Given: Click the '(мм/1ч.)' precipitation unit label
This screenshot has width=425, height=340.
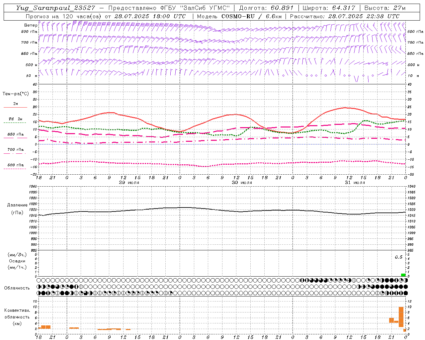Looking at the screenshot, I should (18, 267).
